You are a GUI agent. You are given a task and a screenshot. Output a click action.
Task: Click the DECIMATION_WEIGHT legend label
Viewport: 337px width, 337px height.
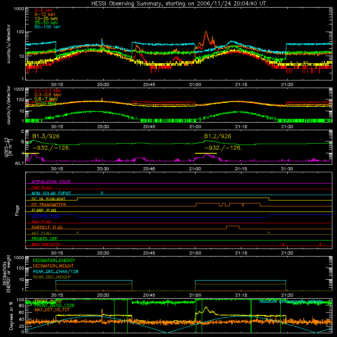point(53,266)
